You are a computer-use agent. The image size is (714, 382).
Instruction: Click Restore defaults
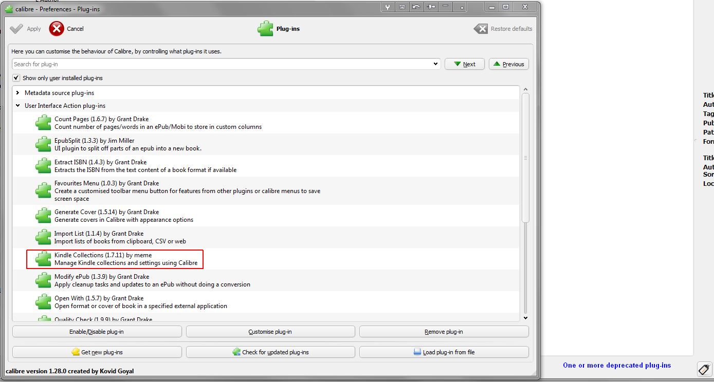pyautogui.click(x=503, y=29)
